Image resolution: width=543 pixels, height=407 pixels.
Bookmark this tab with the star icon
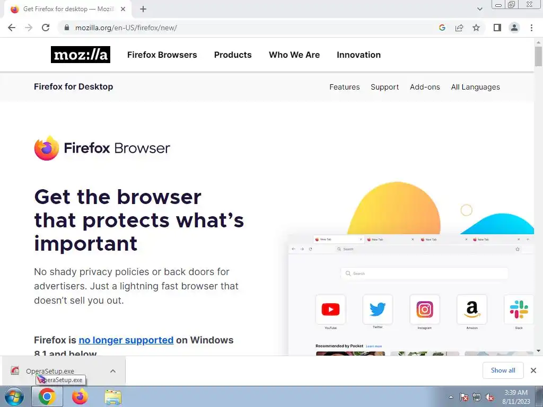(476, 28)
